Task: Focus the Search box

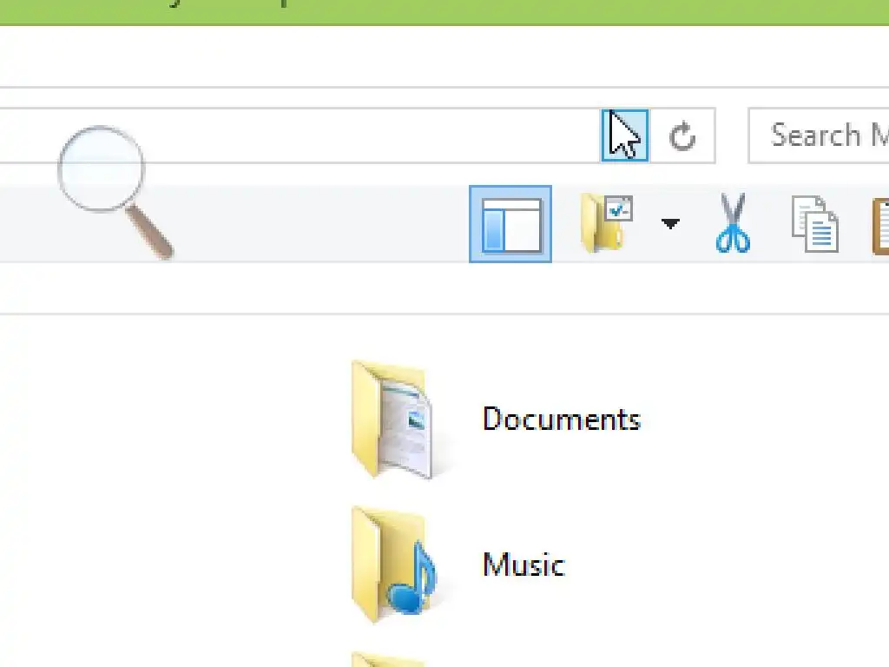Action: tap(819, 135)
